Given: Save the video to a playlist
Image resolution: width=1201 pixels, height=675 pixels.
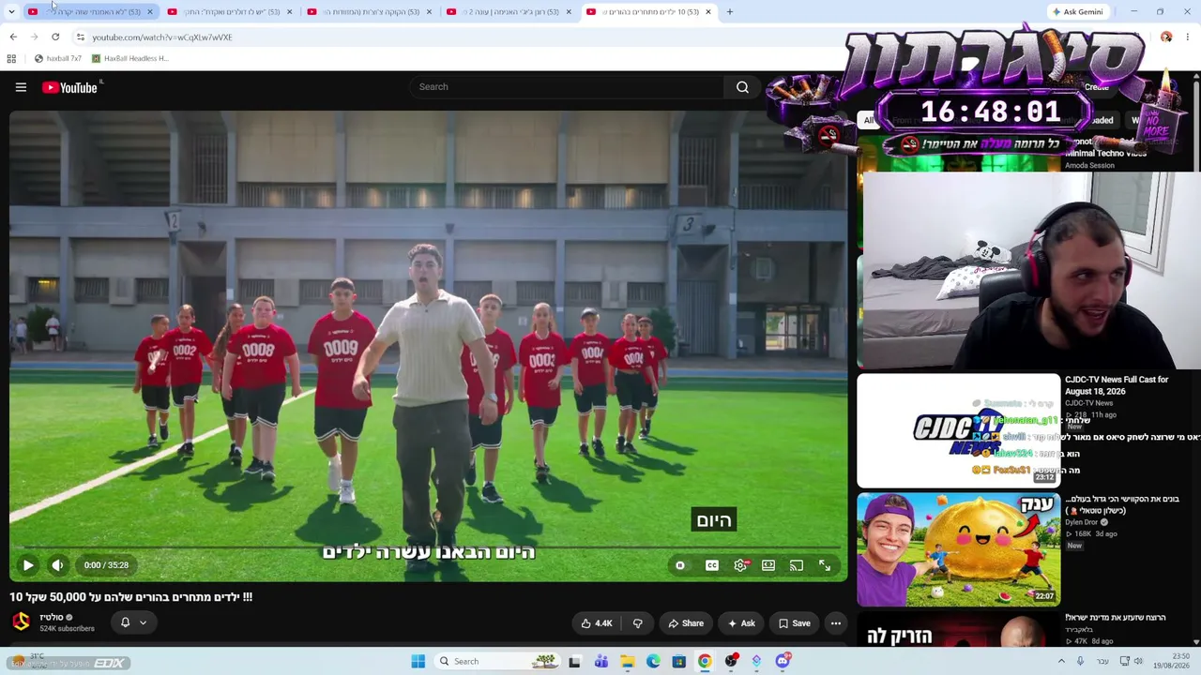Looking at the screenshot, I should coord(793,623).
